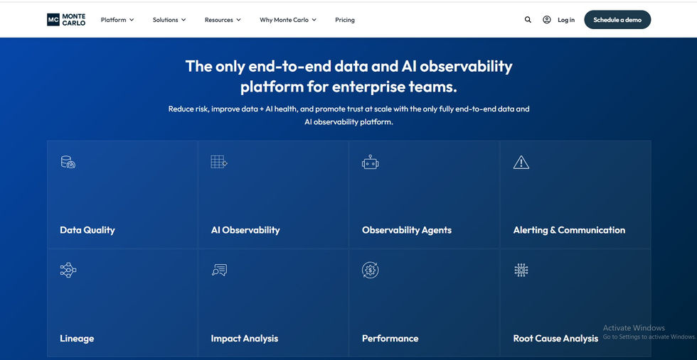This screenshot has height=360, width=697.
Task: Click the Root Cause Analysis chip icon
Action: [521, 270]
